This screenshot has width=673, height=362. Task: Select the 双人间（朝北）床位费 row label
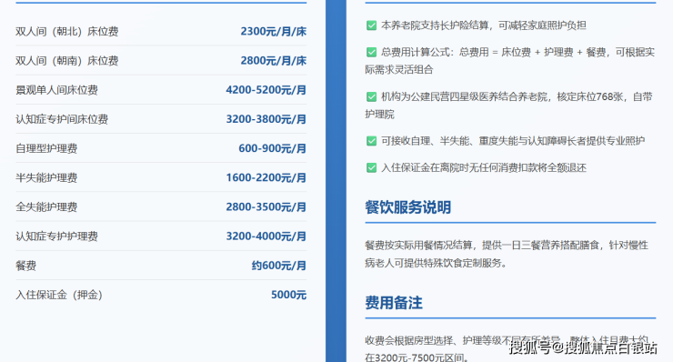pos(67,32)
